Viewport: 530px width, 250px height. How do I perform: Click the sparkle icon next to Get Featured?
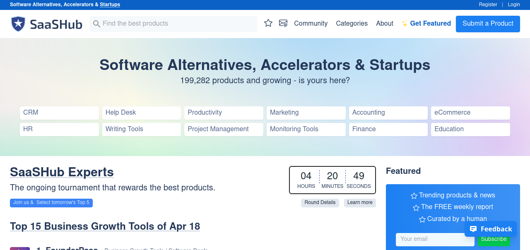[x=405, y=24]
